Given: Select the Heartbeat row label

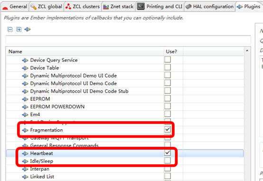Looking at the screenshot, I should tap(41, 153).
